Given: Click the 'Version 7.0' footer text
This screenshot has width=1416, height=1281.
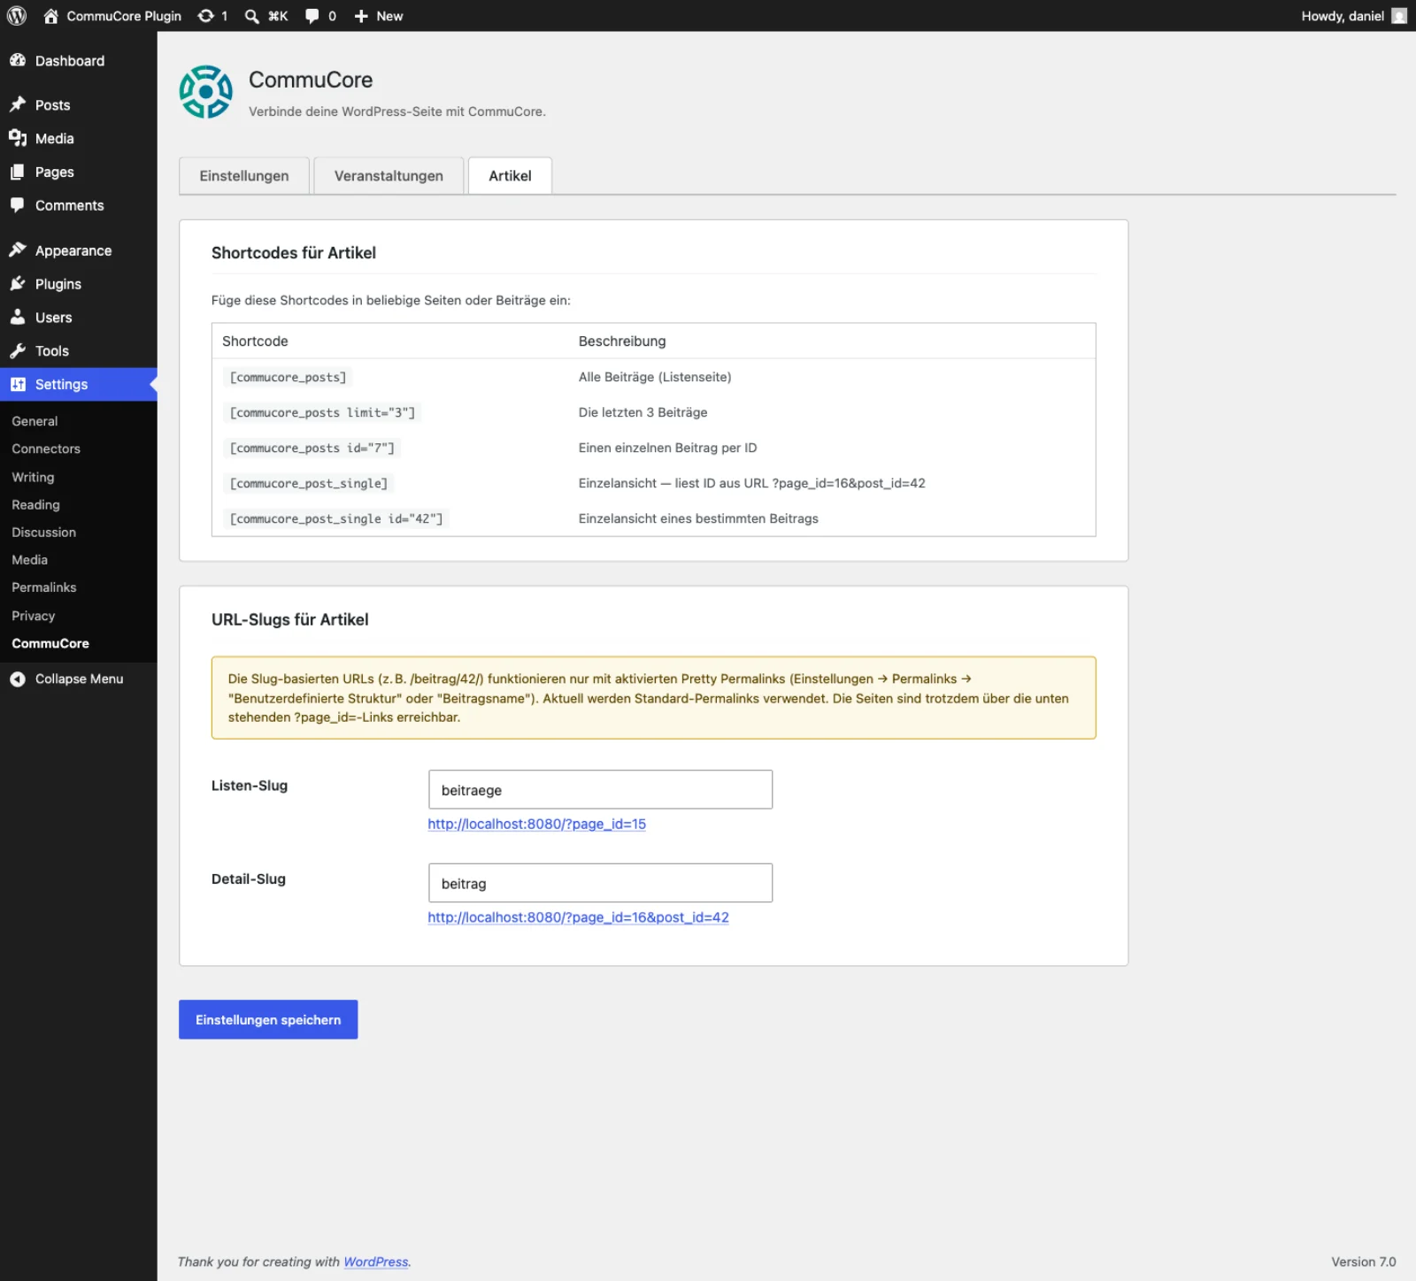Looking at the screenshot, I should (1363, 1262).
